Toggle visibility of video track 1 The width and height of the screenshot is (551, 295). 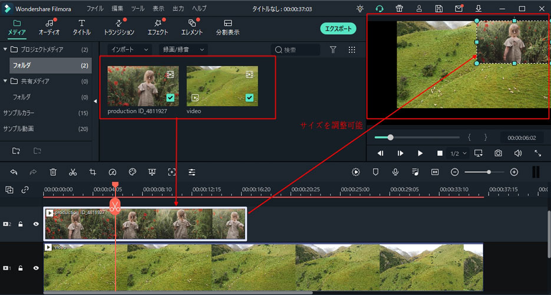point(36,268)
